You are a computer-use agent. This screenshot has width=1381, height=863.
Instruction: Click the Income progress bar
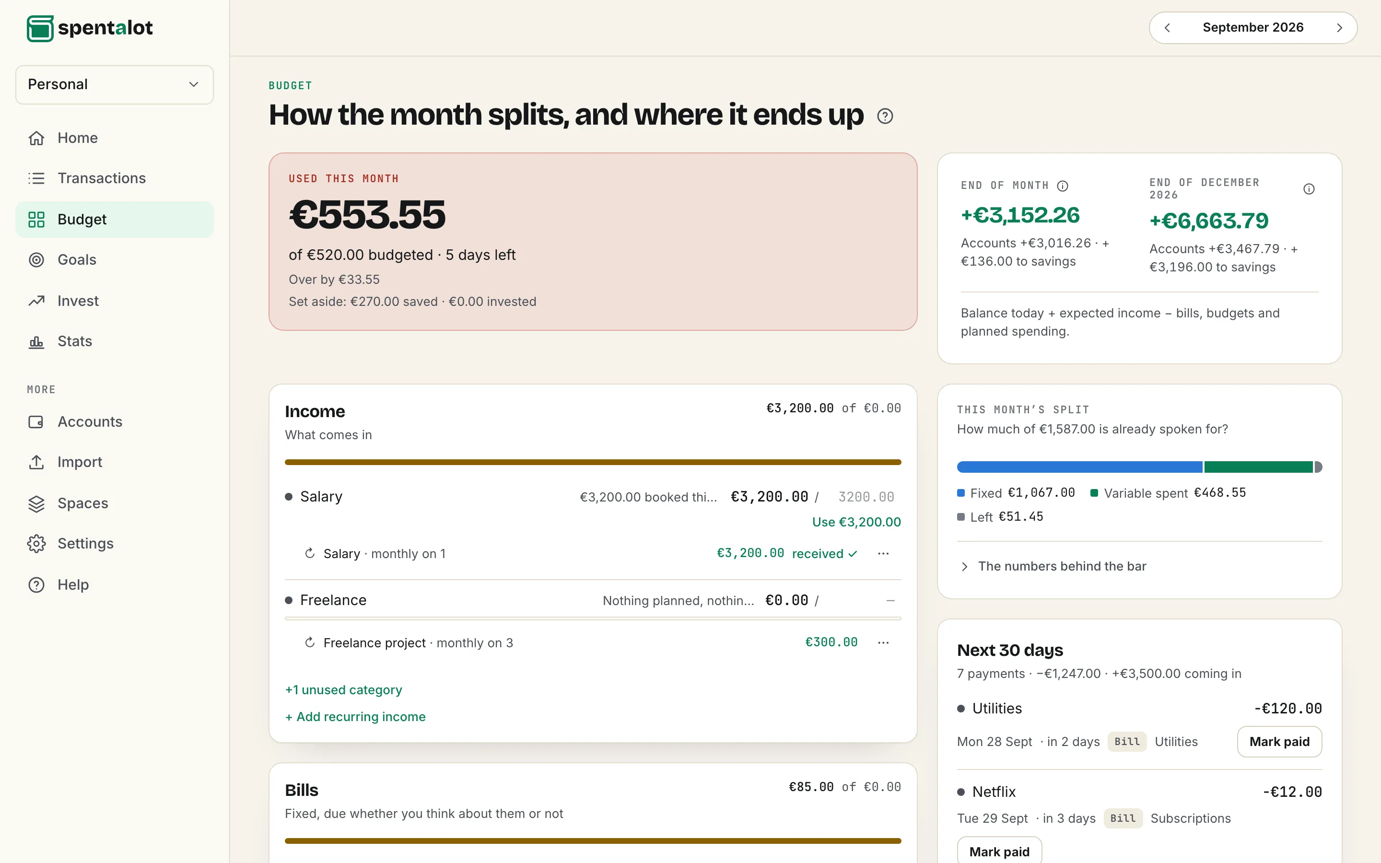(x=593, y=462)
